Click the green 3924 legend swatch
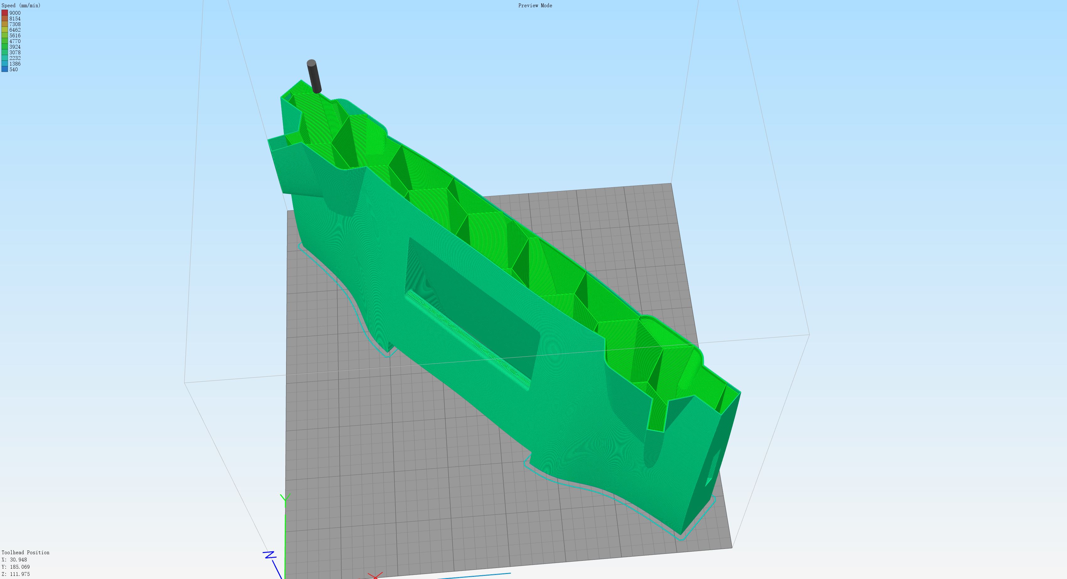The image size is (1067, 579). click(5, 47)
